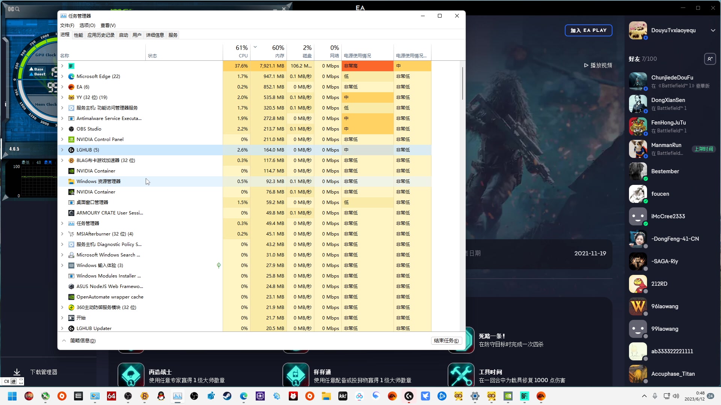Show hidden system tray icons chevron
This screenshot has height=405, width=721.
(x=644, y=396)
